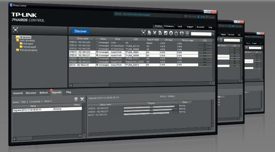Click the checkmark icon in device toolbar
Screen dimensions: 275x152
pos(166,33)
